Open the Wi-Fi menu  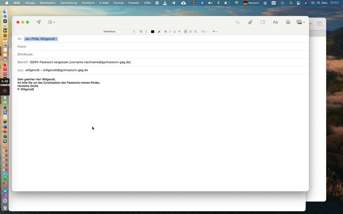click(x=237, y=3)
